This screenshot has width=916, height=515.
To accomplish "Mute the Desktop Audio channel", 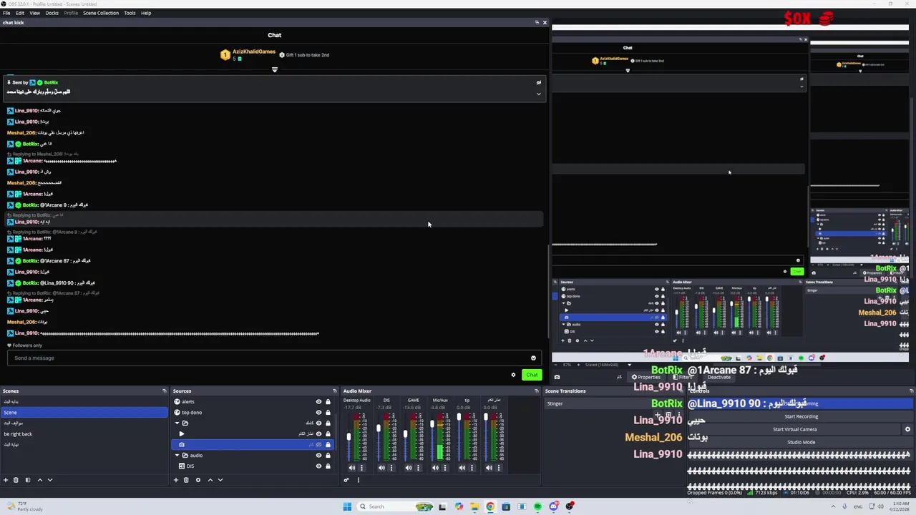I will tap(351, 468).
